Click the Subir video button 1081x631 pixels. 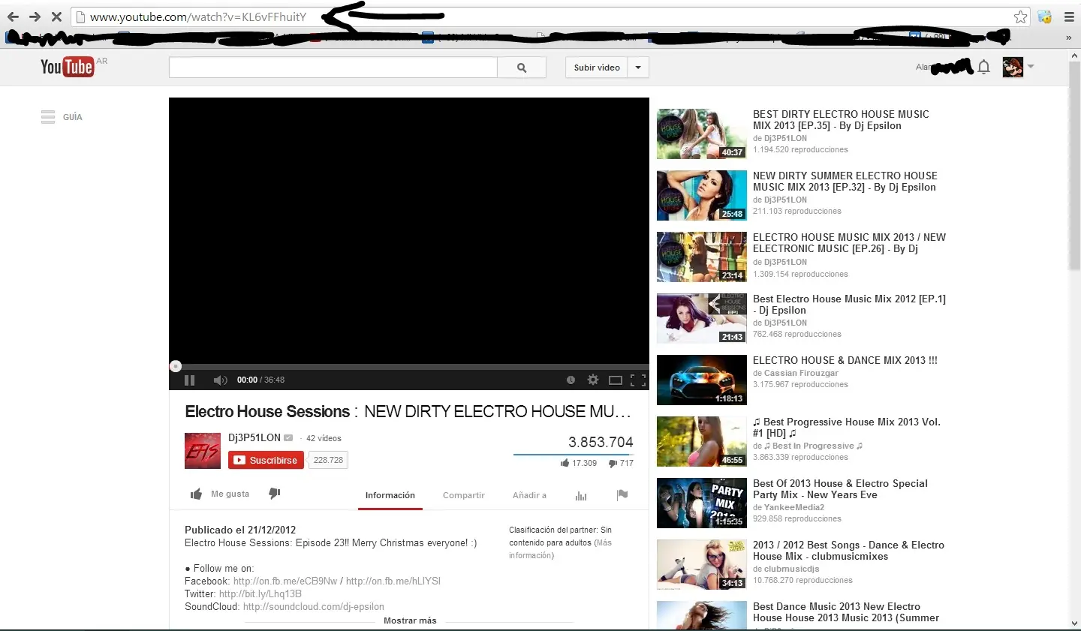coord(597,68)
